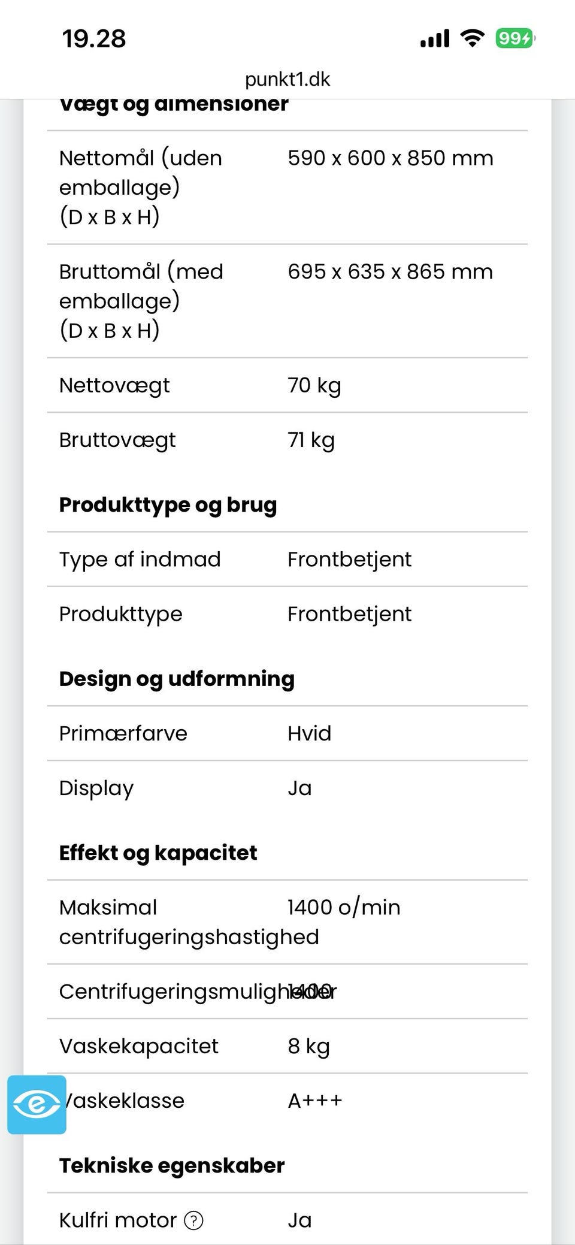Tap the cellular signal bars icon
The image size is (575, 1245).
(x=435, y=39)
